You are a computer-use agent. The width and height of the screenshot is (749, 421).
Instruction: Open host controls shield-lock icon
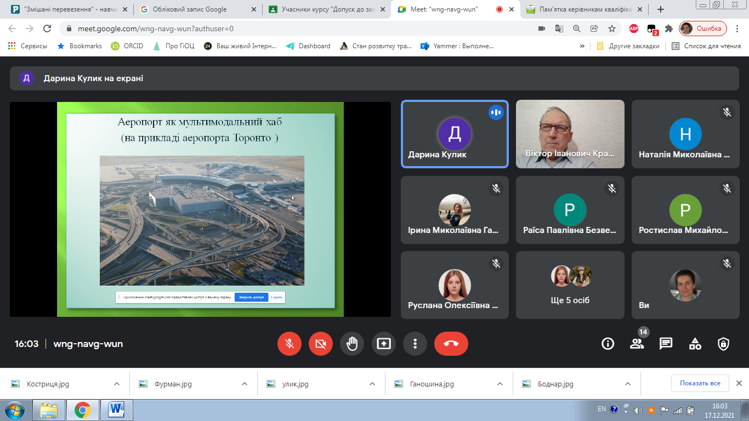coord(723,344)
